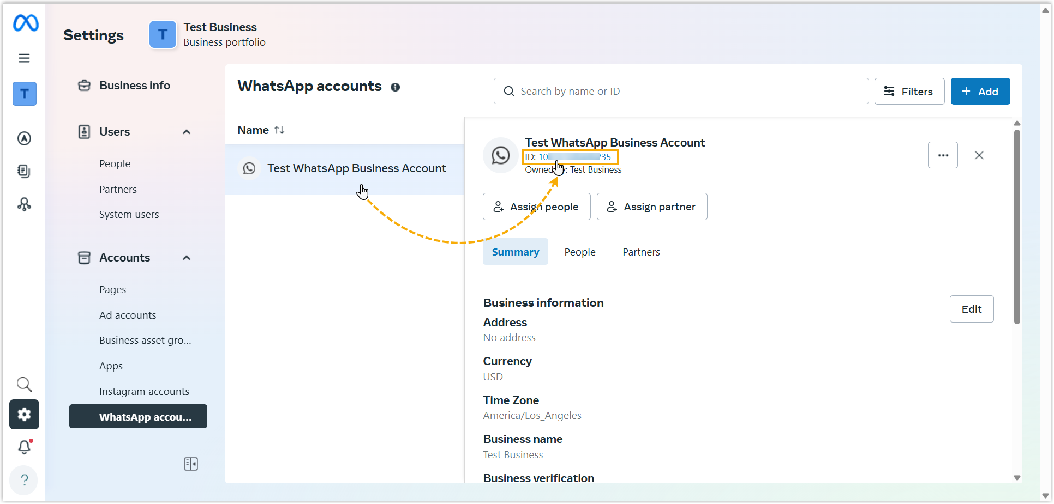The width and height of the screenshot is (1054, 504).
Task: Open the notifications bell icon
Action: point(25,447)
